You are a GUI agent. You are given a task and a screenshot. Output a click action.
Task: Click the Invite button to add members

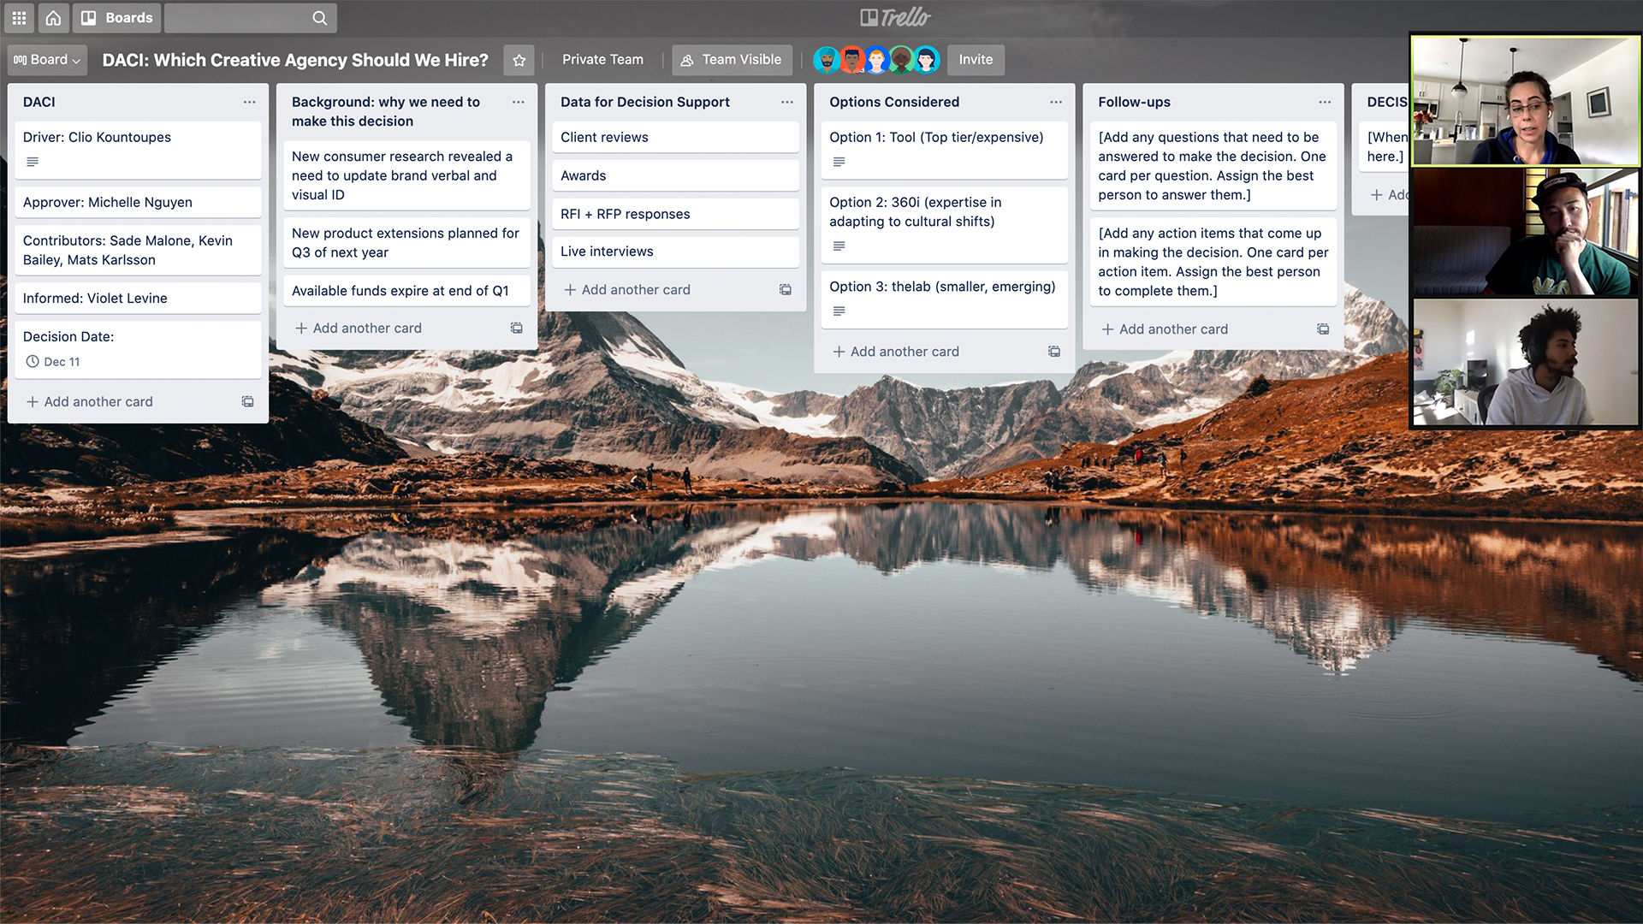point(974,59)
